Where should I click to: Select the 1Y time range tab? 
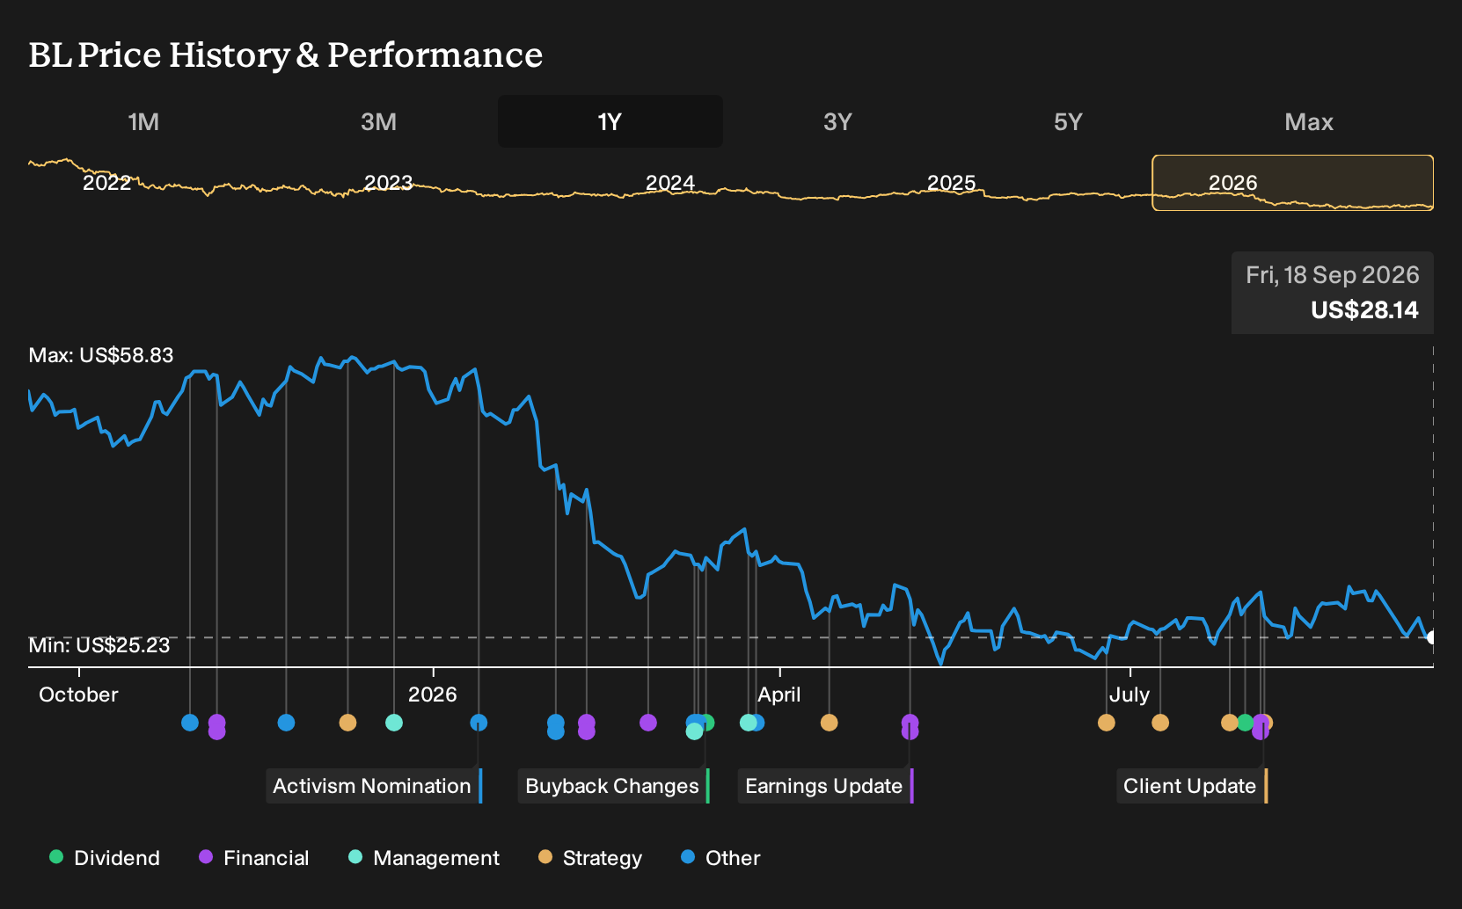pyautogui.click(x=610, y=121)
